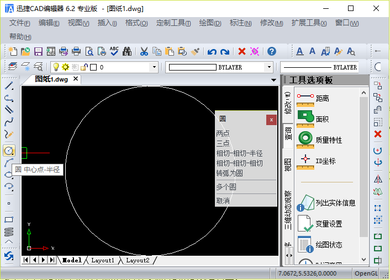Screen dimensions: 390x280
Task: Toggle the layer on/off light bulb
Action: click(56, 67)
